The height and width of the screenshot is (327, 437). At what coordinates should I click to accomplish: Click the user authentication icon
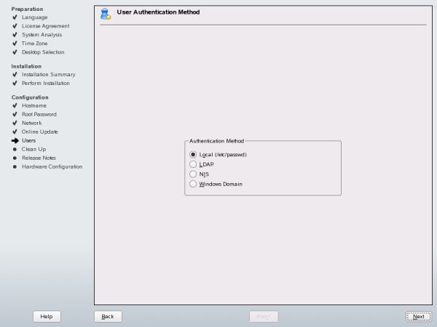tap(106, 14)
